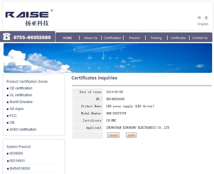Click the Certificate label
The height and width of the screenshot is (174, 214).
[93, 120]
